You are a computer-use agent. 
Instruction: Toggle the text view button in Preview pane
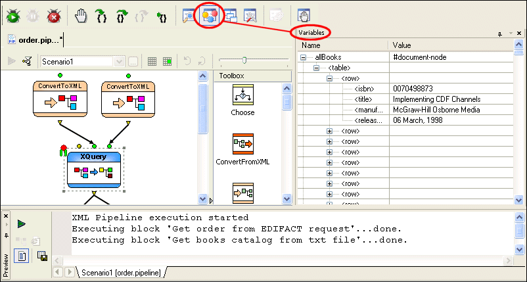pyautogui.click(x=22, y=256)
